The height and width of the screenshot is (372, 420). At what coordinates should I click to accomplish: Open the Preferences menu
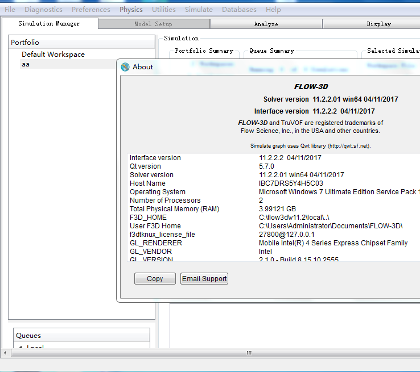[91, 10]
